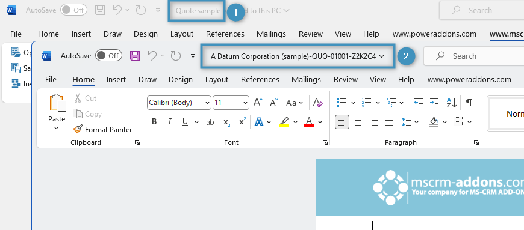524x230 pixels.
Task: Click Undo in the front window title bar
Action: coord(152,56)
